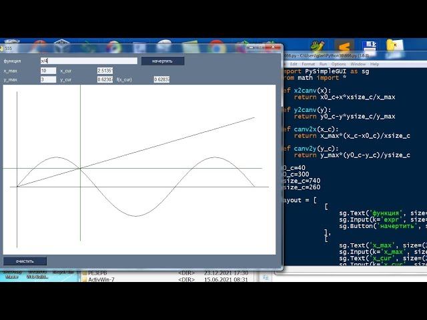This screenshot has height=320, width=427.
Task: Click the 'return x0_c+x*xsize_c/x_max' line
Action: coord(344,97)
